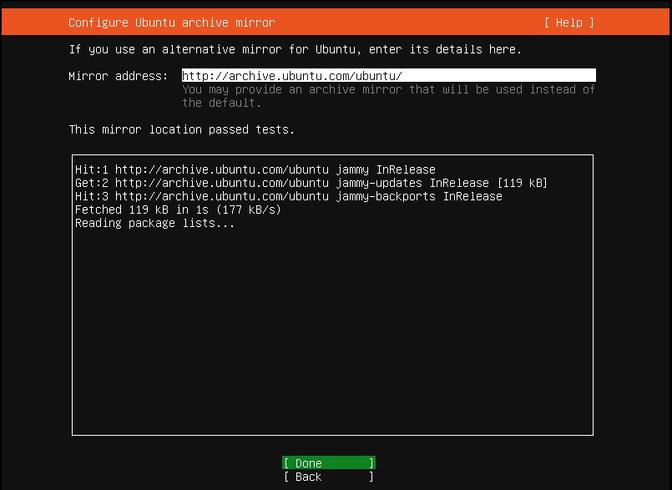This screenshot has height=490, width=672.
Task: Open the Help menu in the top bar
Action: click(x=569, y=23)
